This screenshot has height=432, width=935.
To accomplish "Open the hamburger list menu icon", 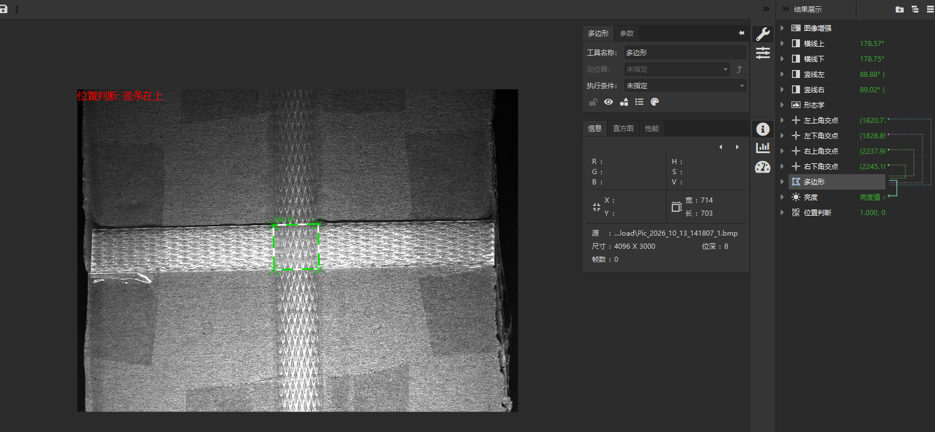I will pos(930,10).
